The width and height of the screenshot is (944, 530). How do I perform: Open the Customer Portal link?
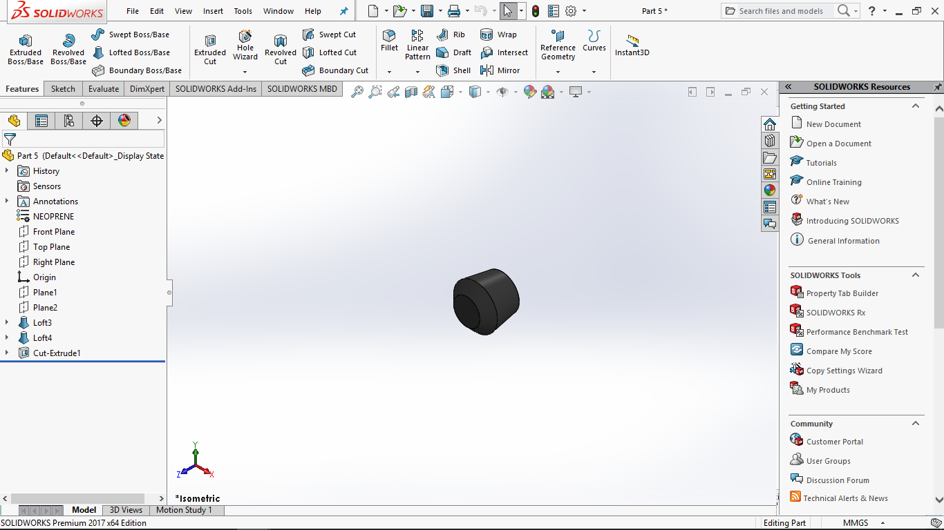pyautogui.click(x=835, y=442)
